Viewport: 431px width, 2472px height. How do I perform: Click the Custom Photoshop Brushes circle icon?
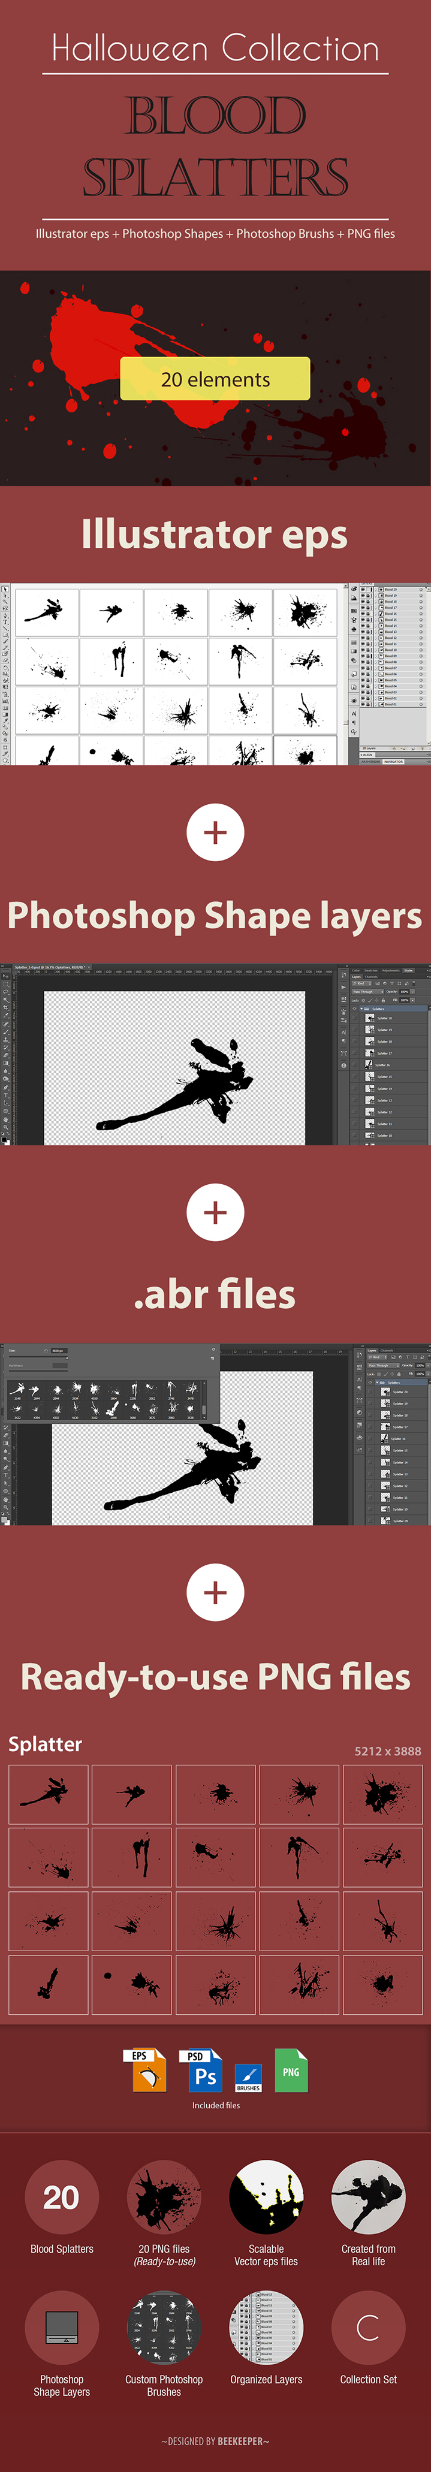(x=164, y=2327)
